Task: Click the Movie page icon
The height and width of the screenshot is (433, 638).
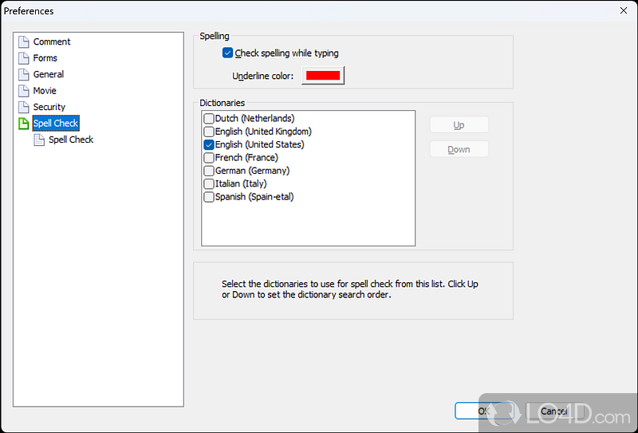Action: pos(24,91)
